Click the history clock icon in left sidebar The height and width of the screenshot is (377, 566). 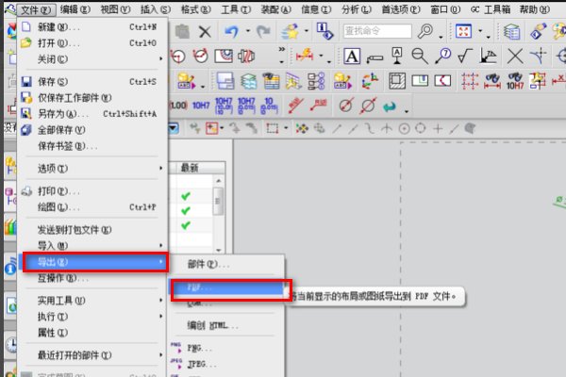pyautogui.click(x=11, y=345)
